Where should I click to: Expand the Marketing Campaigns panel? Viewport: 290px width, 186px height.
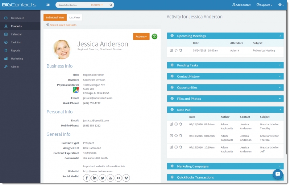pos(280,166)
